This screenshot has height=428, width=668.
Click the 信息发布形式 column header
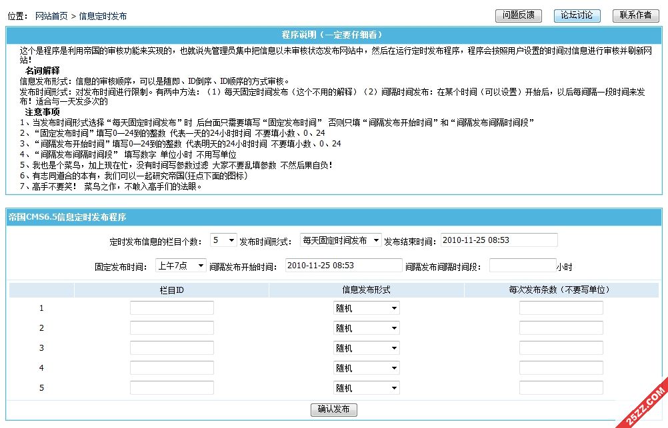(367, 290)
